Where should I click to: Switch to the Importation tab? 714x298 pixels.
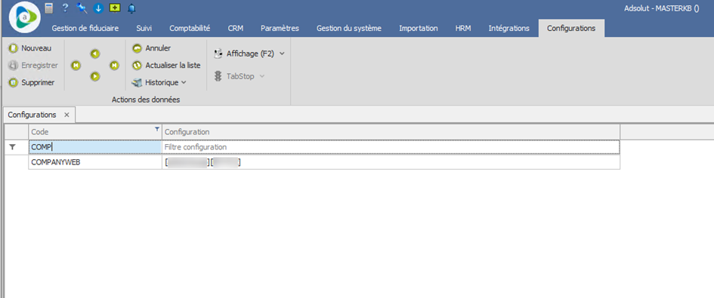point(419,28)
